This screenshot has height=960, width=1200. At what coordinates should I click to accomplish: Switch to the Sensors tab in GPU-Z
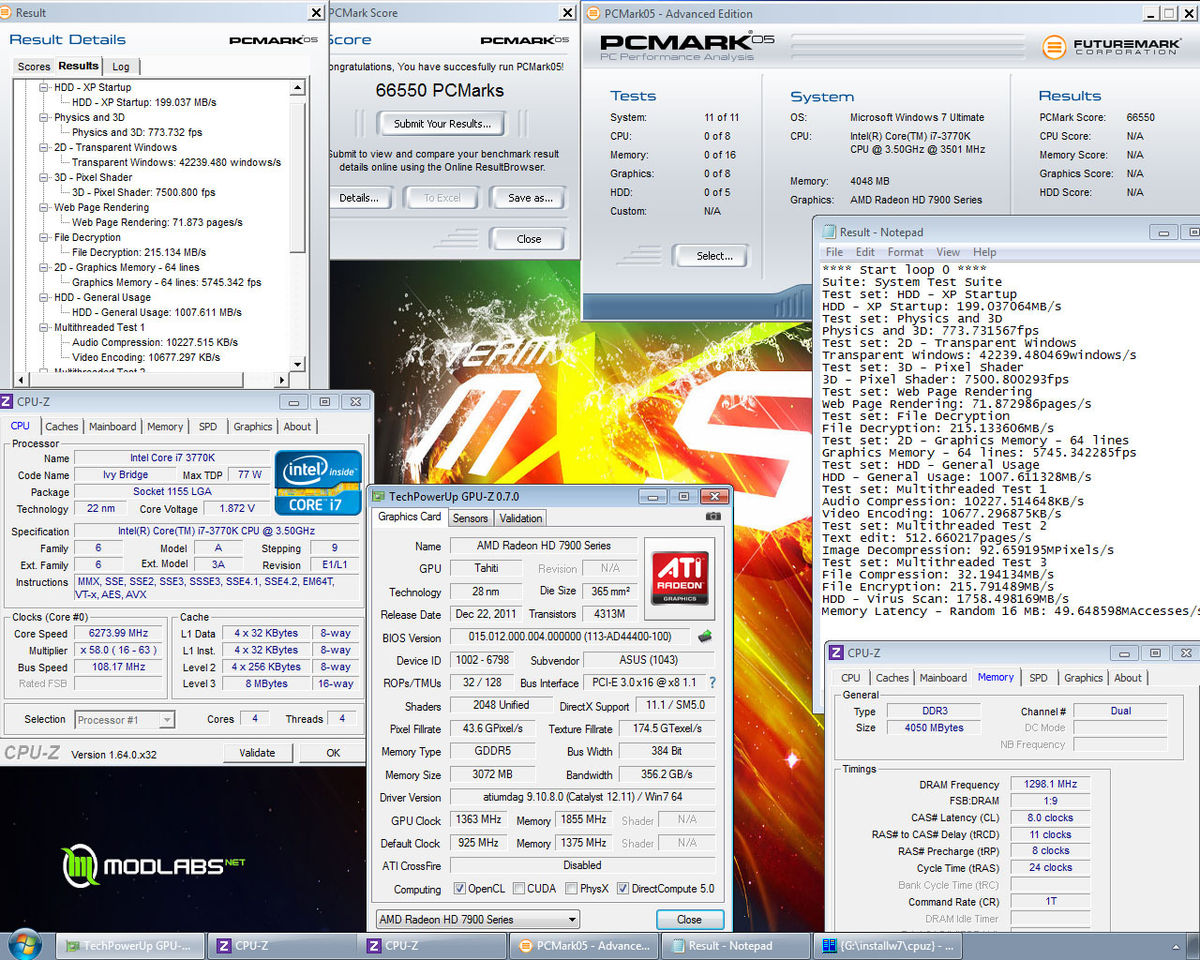coord(470,518)
